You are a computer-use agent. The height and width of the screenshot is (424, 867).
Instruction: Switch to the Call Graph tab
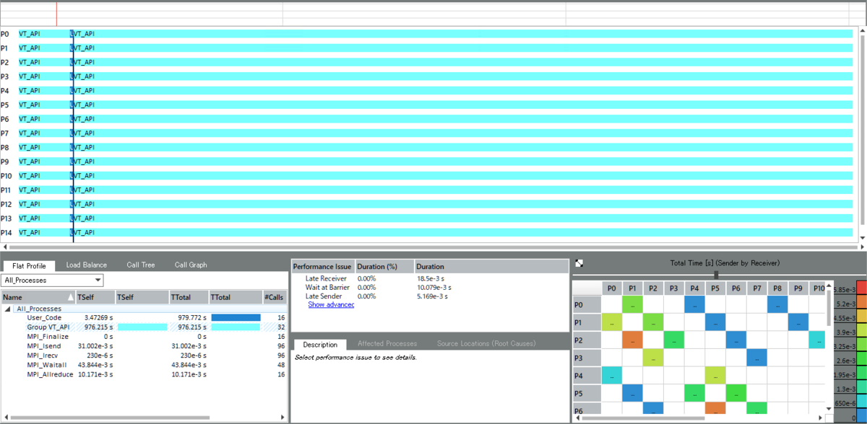[191, 265]
